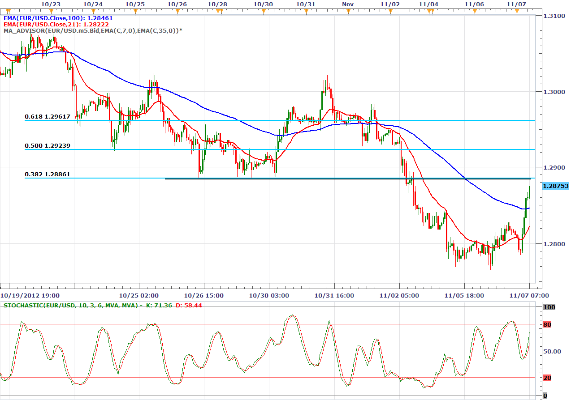
Task: Click the 0.500 Fibonacci level label
Action: (48, 146)
